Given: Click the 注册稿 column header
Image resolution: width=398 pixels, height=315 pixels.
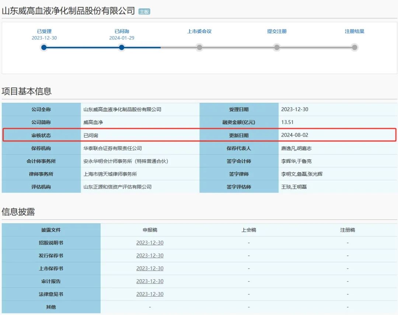Looking at the screenshot, I should click(348, 230).
